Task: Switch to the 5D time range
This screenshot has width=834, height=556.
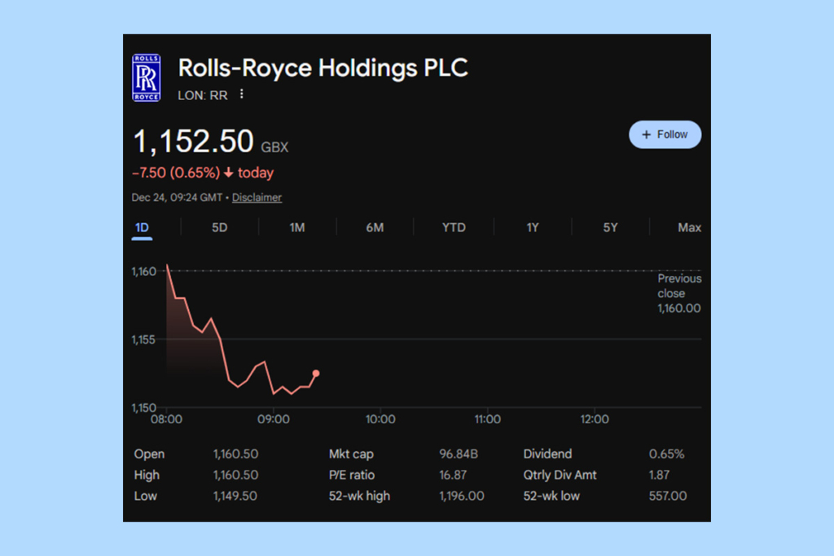Action: (219, 227)
